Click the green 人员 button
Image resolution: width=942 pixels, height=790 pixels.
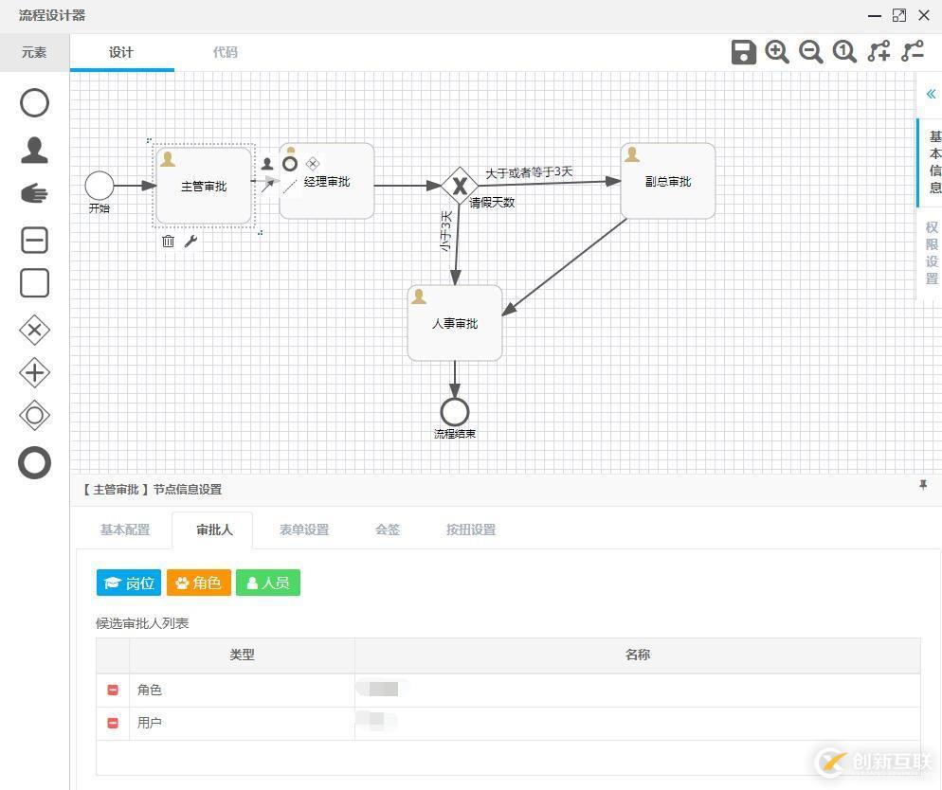(268, 583)
